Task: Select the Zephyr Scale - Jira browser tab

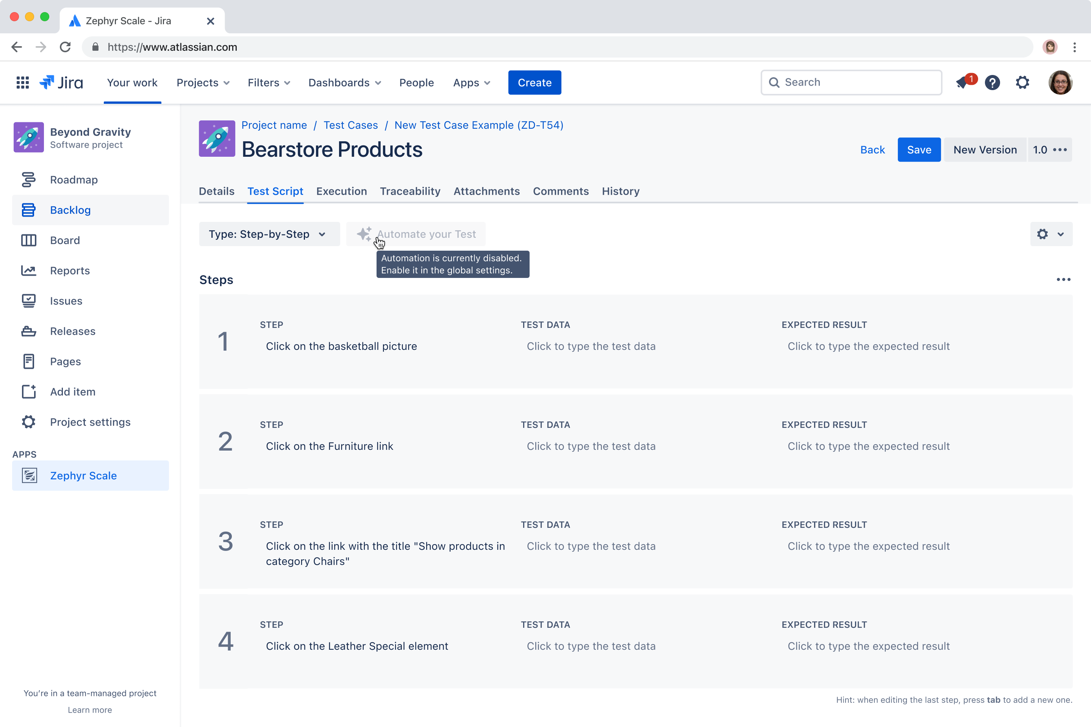Action: pyautogui.click(x=142, y=21)
